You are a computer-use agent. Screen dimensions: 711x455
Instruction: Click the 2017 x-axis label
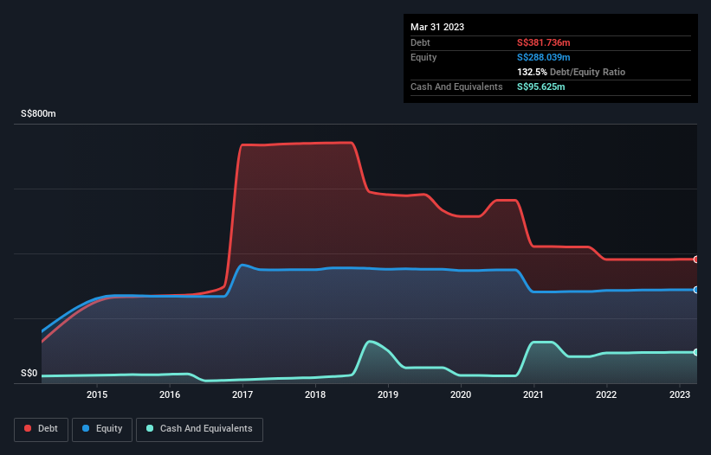point(242,394)
